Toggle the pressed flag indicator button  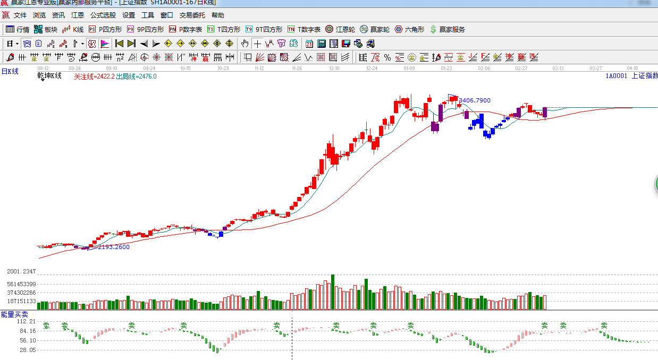coord(104,44)
